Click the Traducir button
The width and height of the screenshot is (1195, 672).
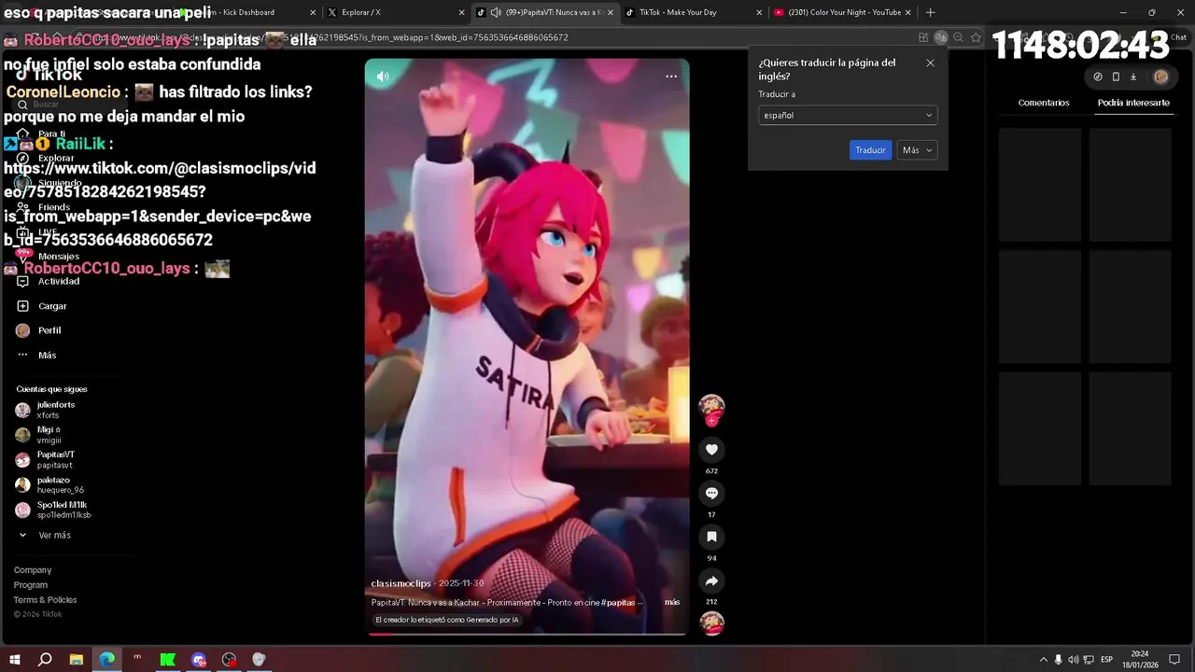click(870, 150)
